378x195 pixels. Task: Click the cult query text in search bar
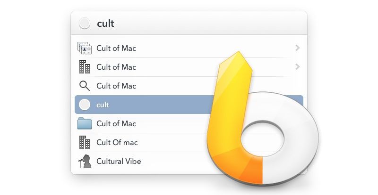[105, 23]
